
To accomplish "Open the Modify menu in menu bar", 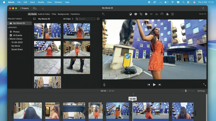I will coord(41,2).
